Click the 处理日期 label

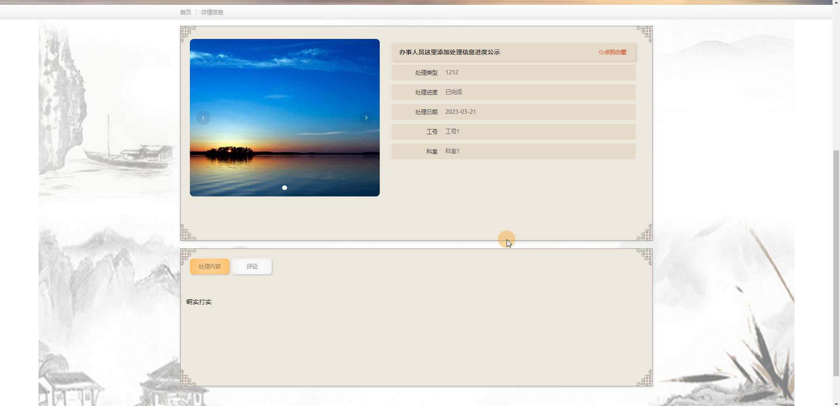426,112
